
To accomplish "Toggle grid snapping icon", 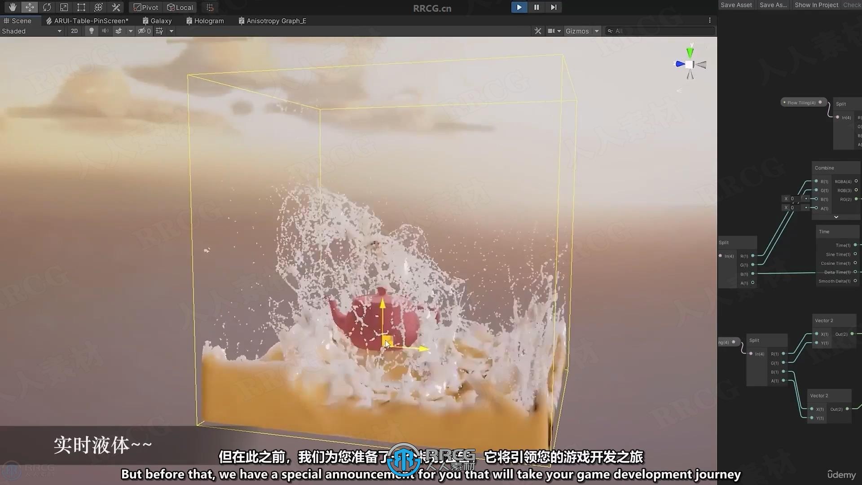I will pos(210,7).
